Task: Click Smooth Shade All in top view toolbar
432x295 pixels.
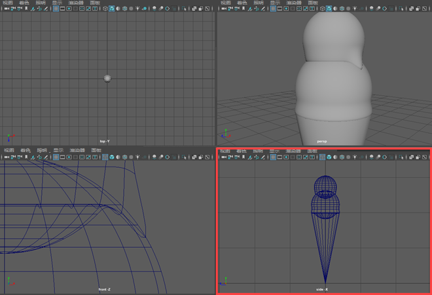Action: pyautogui.click(x=111, y=9)
